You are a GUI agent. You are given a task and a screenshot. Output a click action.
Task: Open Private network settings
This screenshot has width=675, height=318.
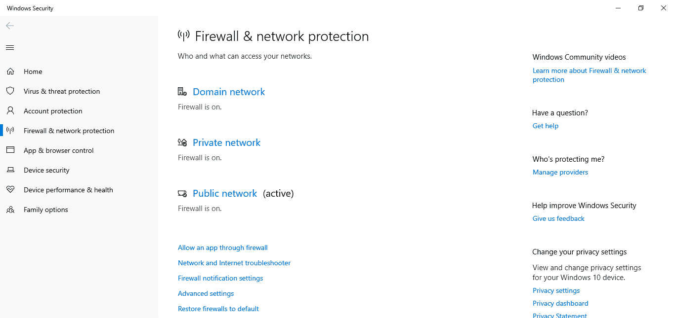click(226, 142)
